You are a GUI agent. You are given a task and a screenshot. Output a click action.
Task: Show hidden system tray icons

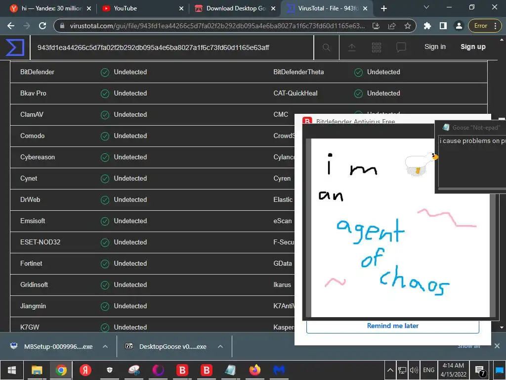(x=390, y=370)
